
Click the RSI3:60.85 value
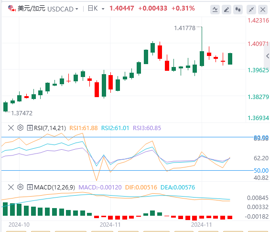pos(147,128)
